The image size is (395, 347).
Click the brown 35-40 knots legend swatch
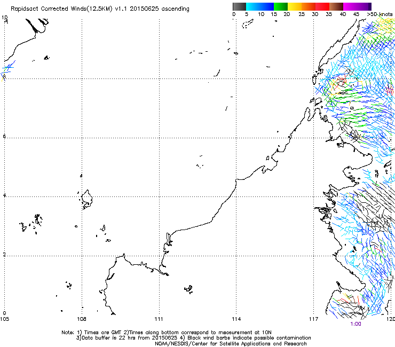pyautogui.click(x=336, y=6)
